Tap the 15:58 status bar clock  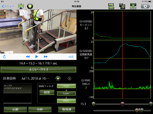pos(77,2)
